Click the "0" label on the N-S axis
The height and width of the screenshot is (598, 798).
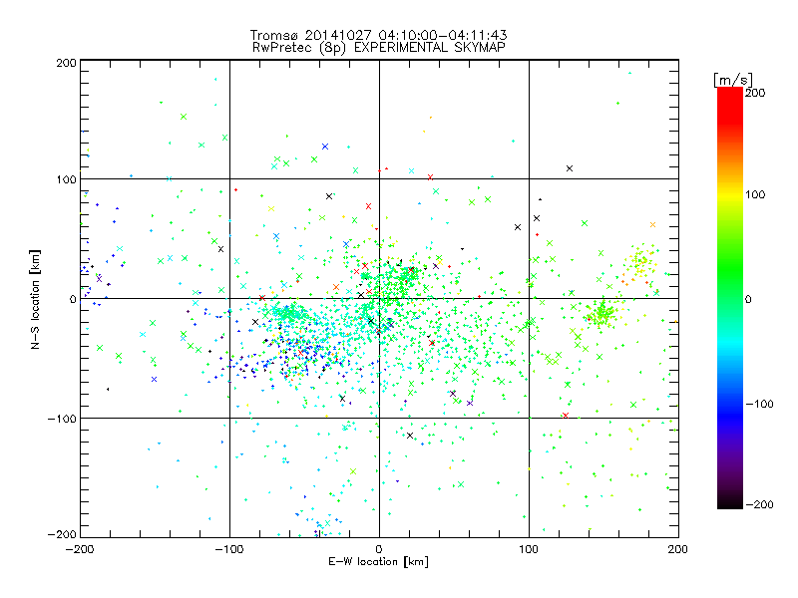pos(73,299)
